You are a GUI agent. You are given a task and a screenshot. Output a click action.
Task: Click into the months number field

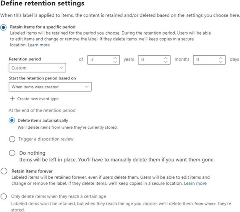(151, 60)
